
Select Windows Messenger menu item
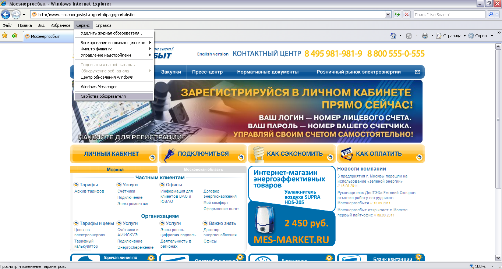tap(114, 87)
